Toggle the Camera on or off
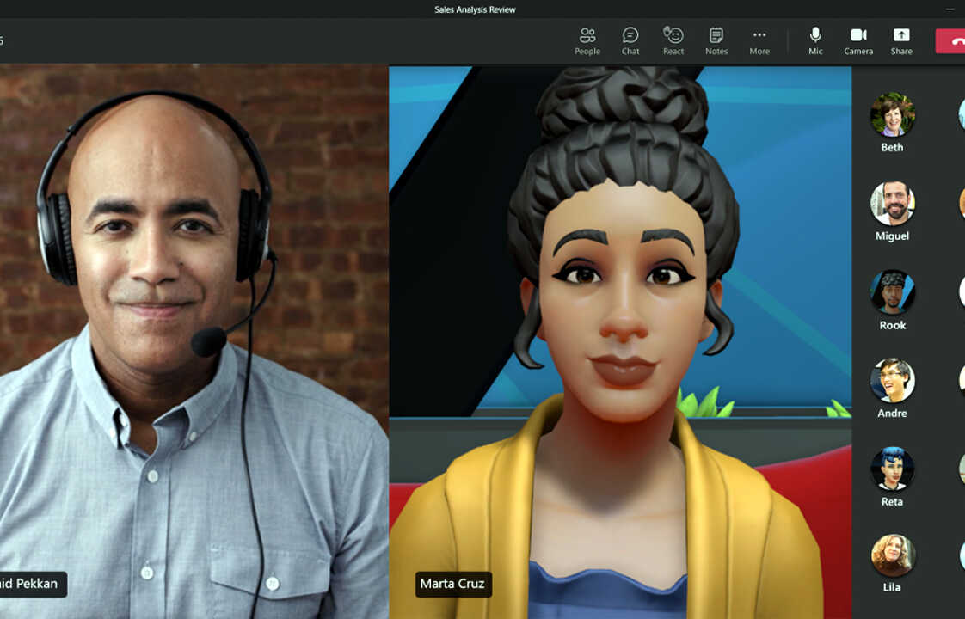This screenshot has width=965, height=619. point(858,41)
